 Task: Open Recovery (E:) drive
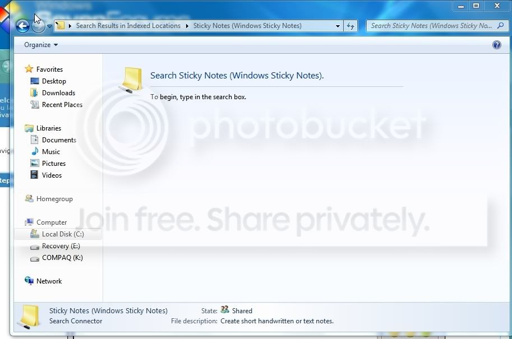pyautogui.click(x=61, y=245)
